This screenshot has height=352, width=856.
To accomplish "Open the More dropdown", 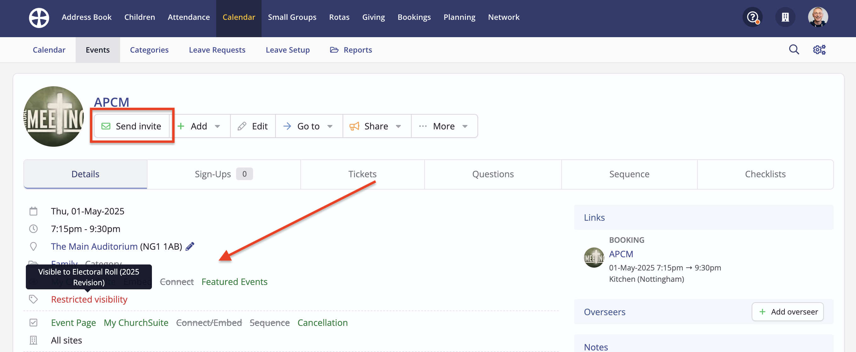I will coord(444,126).
